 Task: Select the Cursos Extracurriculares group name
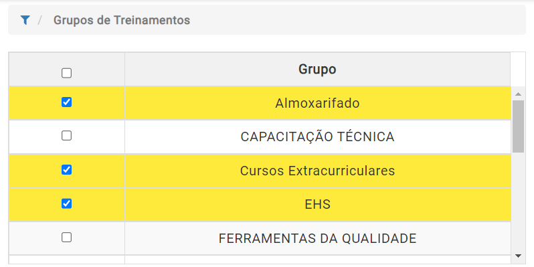click(x=317, y=171)
